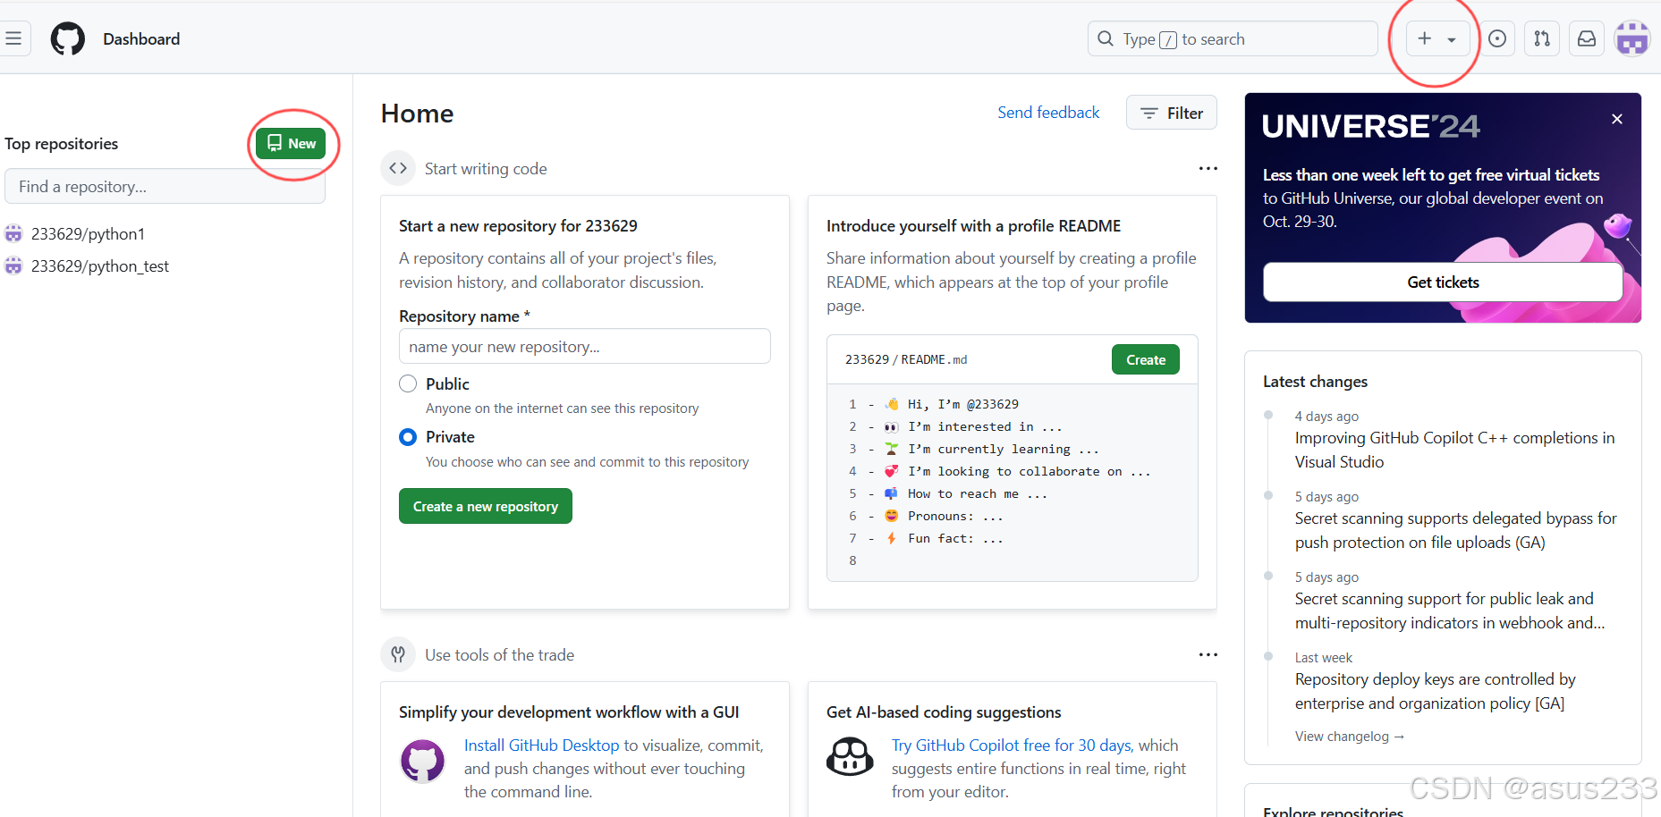Click the Send feedback link

pyautogui.click(x=1048, y=113)
